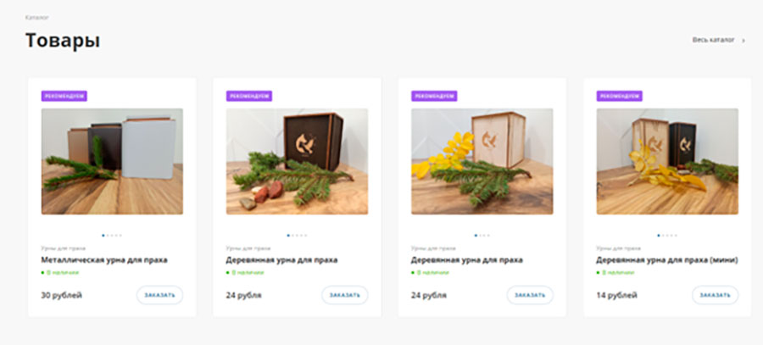Click 'Заказать' on the 24 рубля light wooden urn

click(530, 295)
